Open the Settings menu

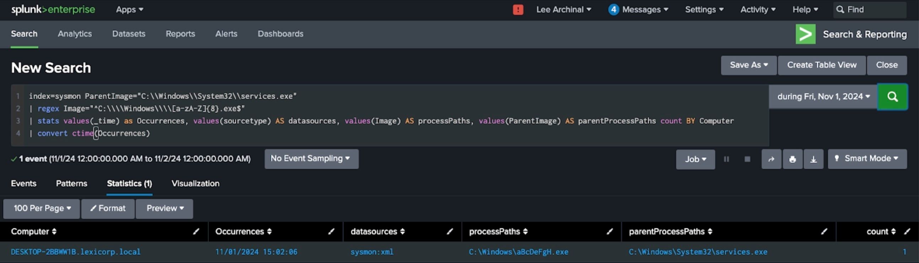tap(704, 10)
